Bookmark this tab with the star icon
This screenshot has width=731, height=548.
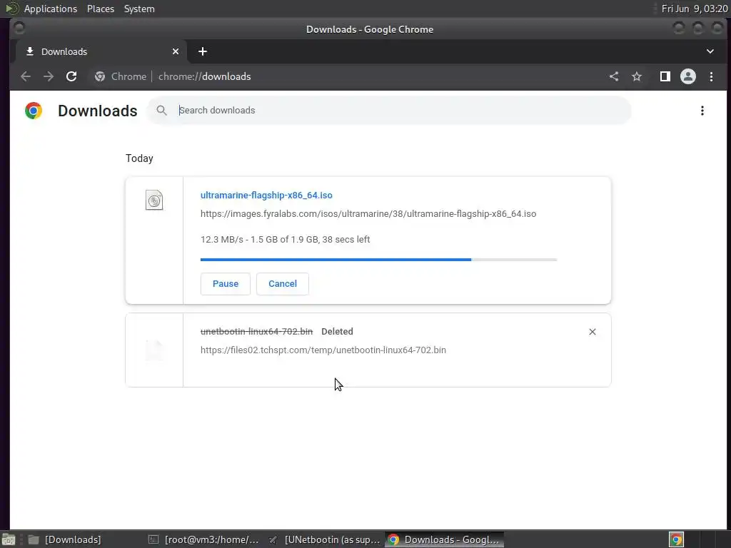(x=637, y=76)
